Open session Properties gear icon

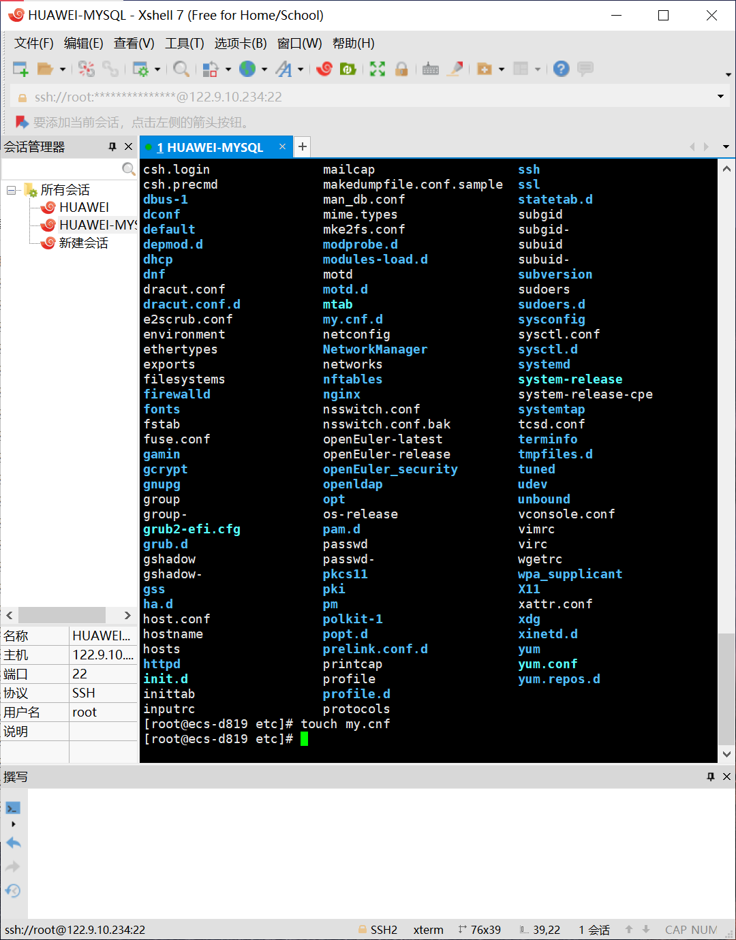140,69
